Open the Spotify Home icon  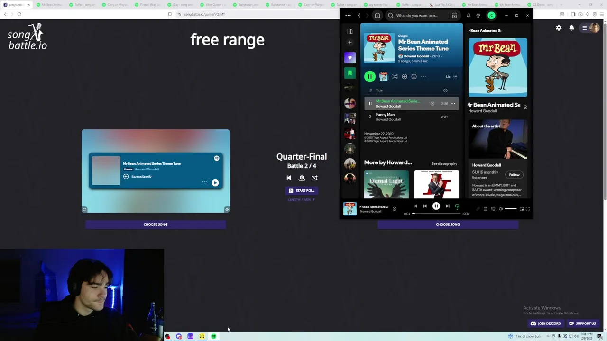click(x=377, y=16)
